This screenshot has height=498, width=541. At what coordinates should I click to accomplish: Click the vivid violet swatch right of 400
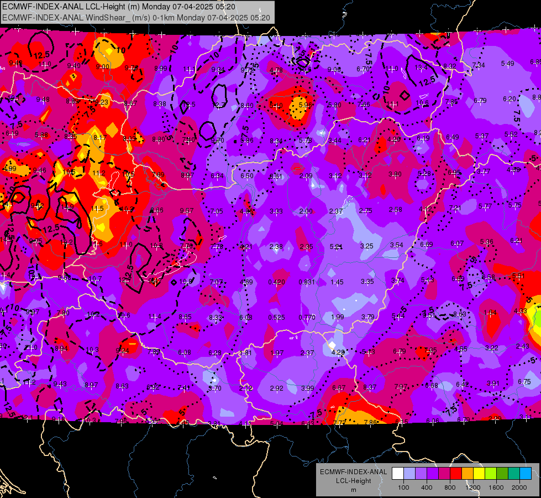[x=433, y=474]
